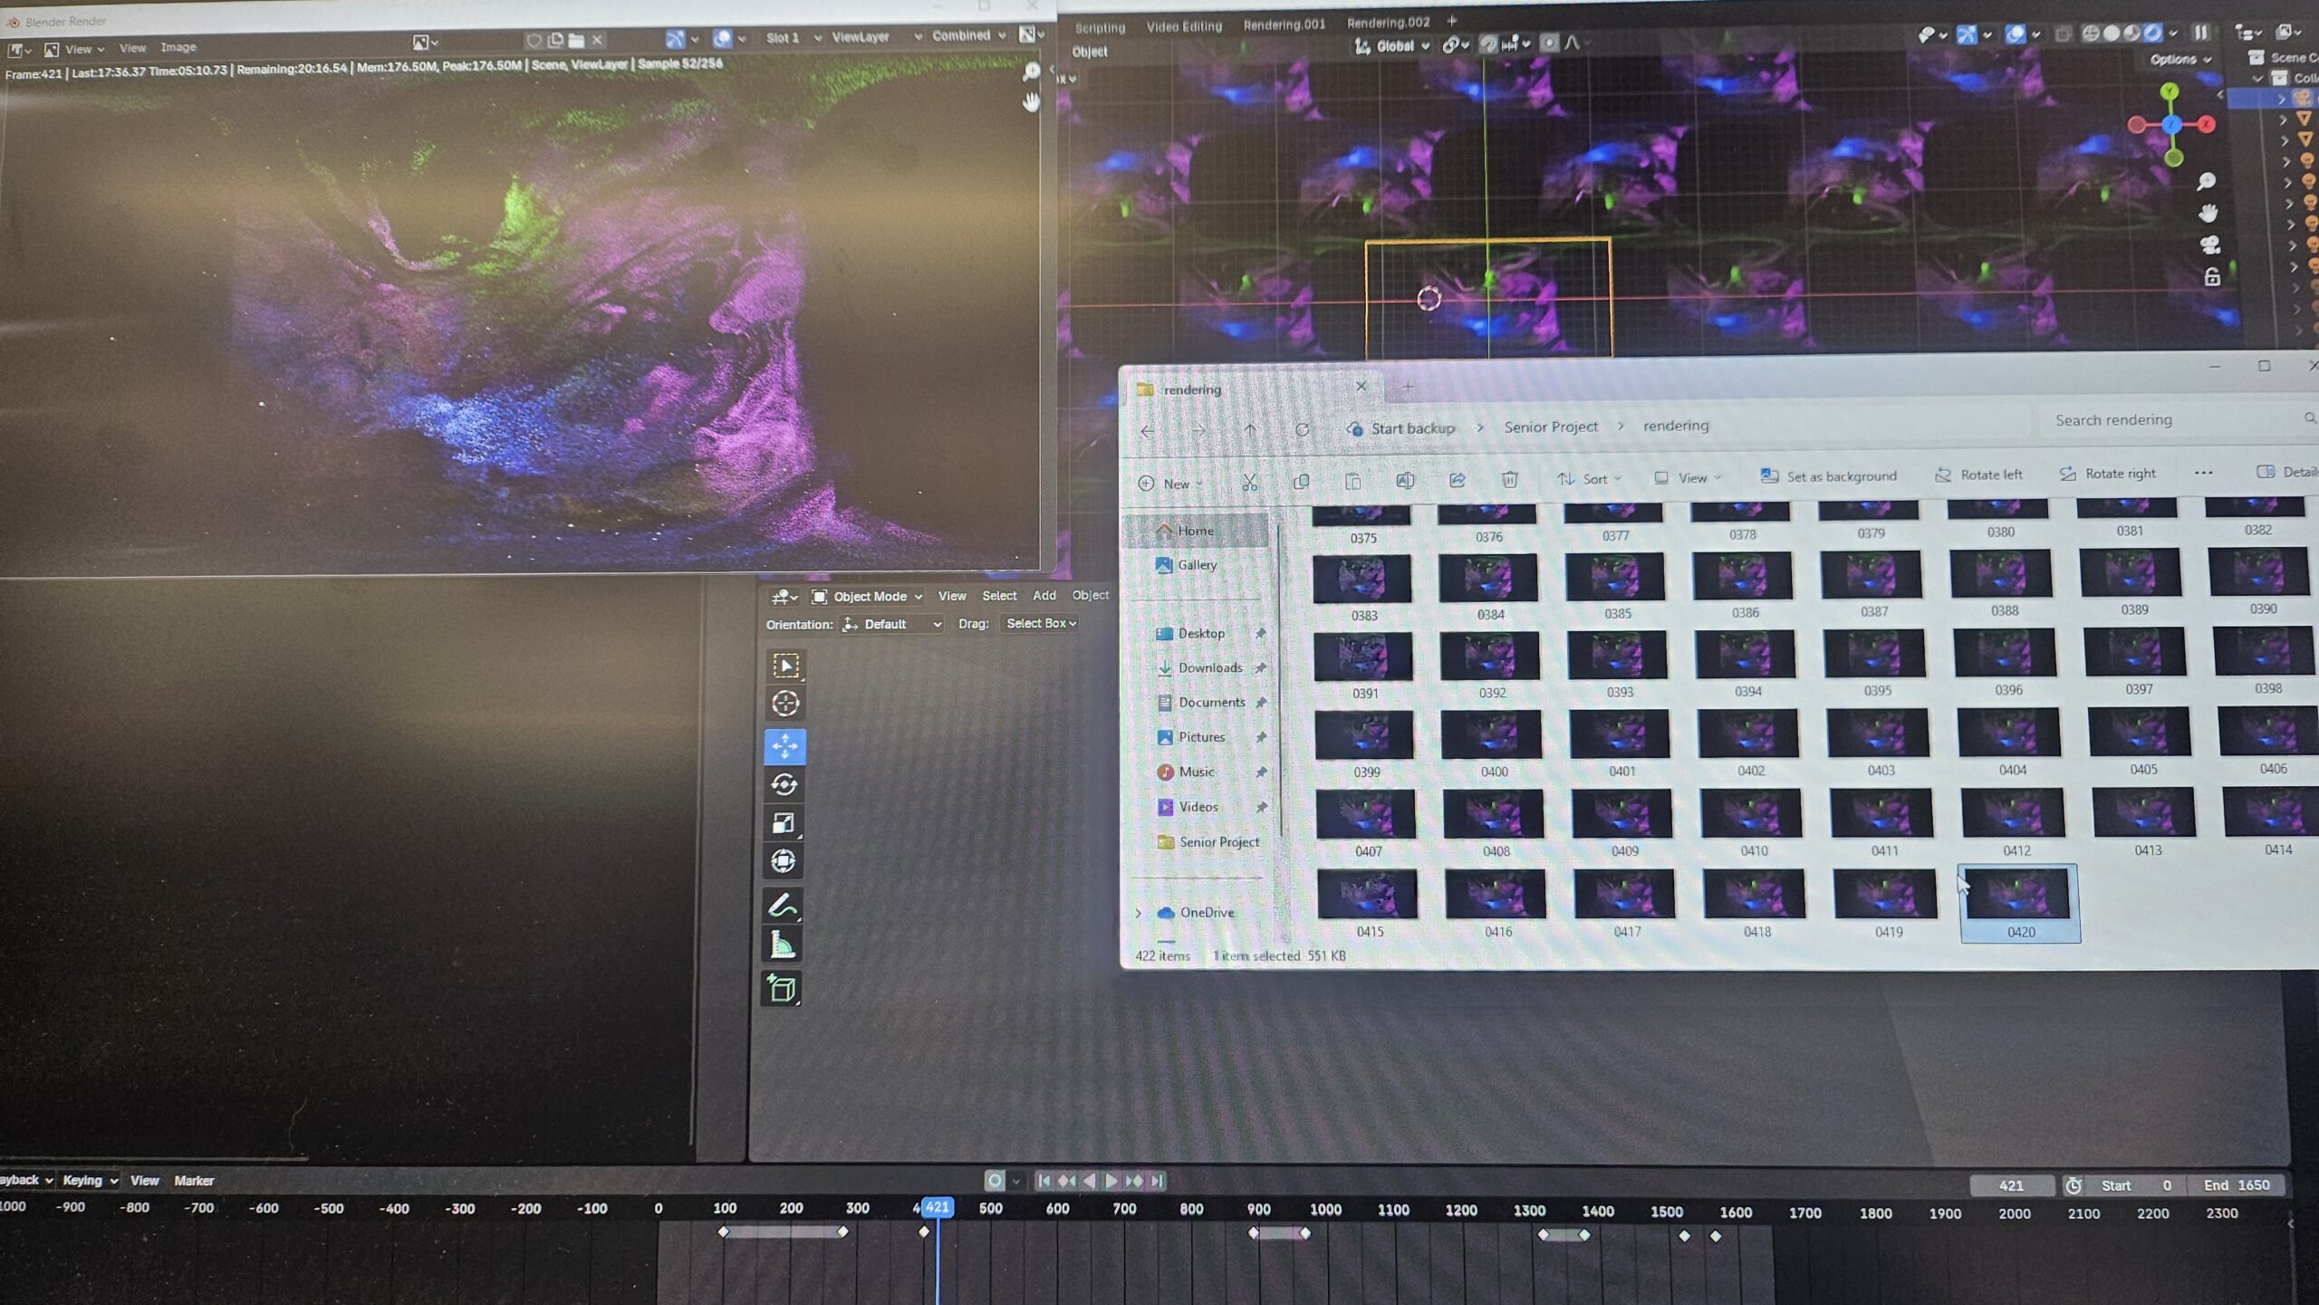Select the Add Cube tool

point(782,988)
